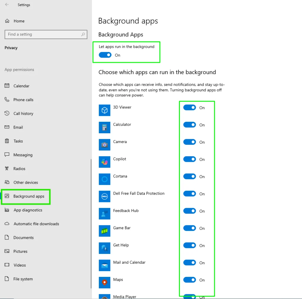
Task: Click the App diagnostics chart icon
Action: tap(7, 210)
